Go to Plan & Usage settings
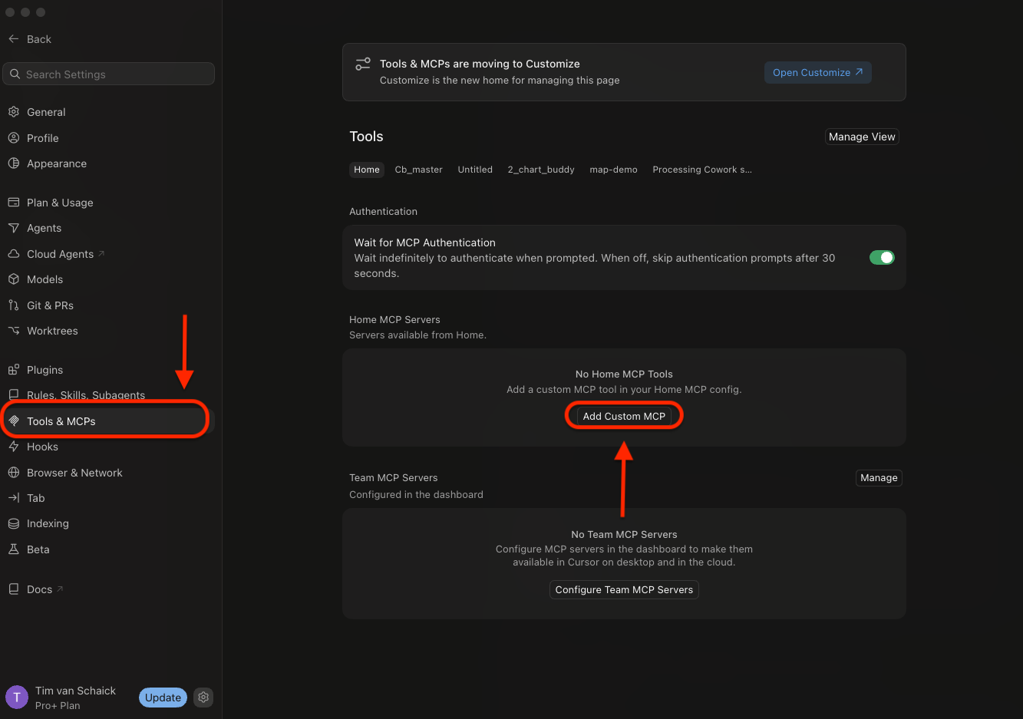This screenshot has width=1023, height=719. [60, 203]
